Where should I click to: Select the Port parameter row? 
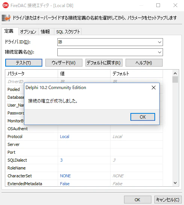84,152
